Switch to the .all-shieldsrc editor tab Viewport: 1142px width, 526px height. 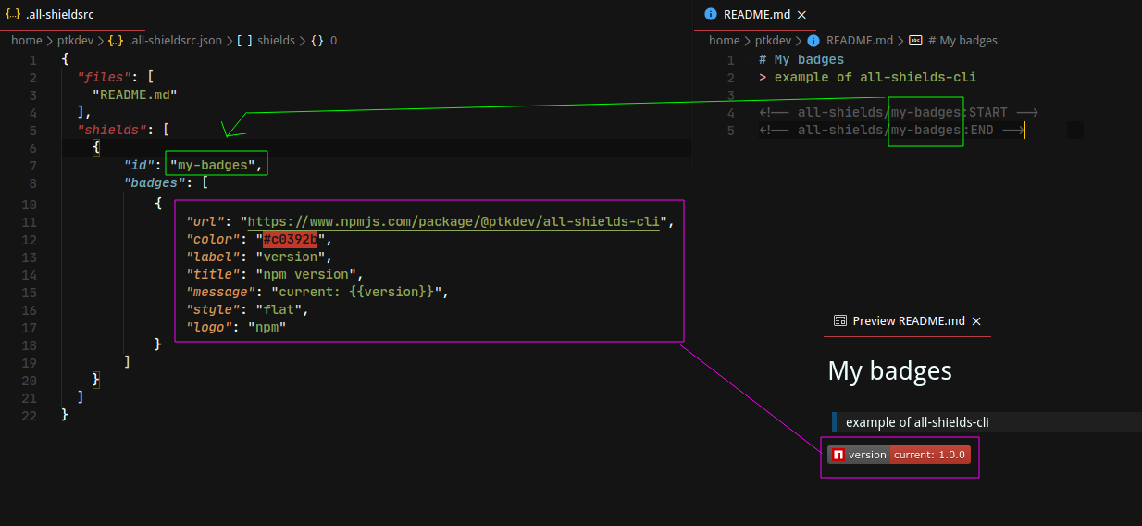point(59,15)
